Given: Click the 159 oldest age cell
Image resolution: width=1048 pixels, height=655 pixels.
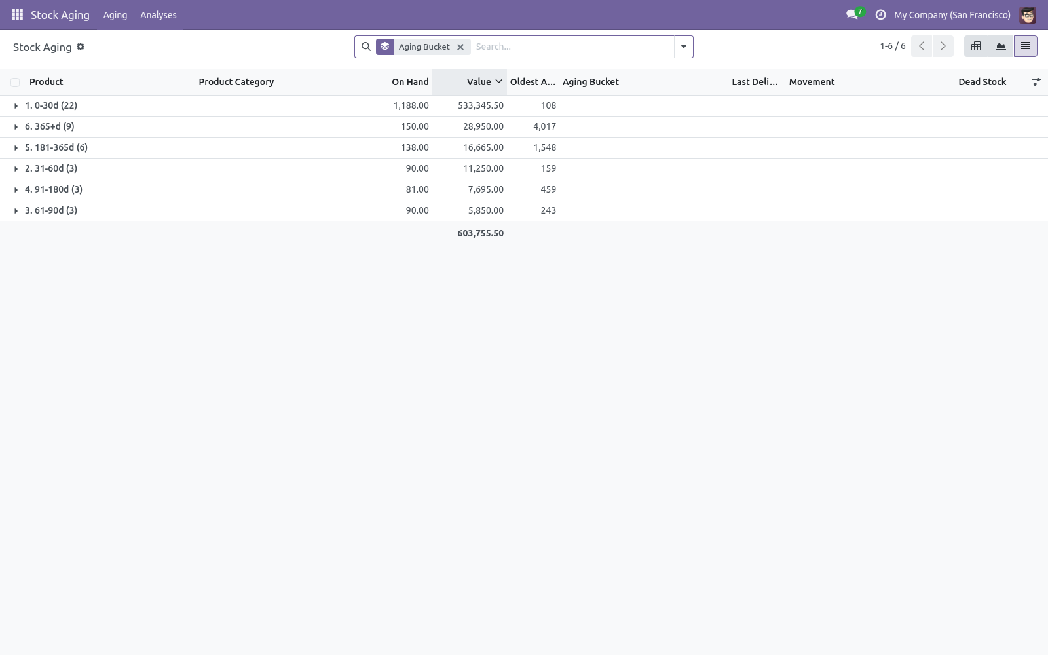Looking at the screenshot, I should tap(548, 168).
